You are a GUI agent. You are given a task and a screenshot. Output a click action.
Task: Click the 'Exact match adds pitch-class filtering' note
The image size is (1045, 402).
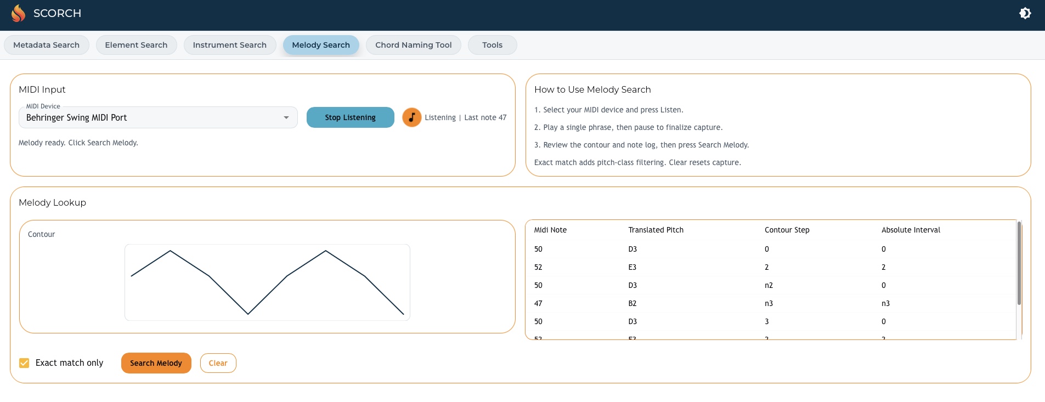point(637,162)
